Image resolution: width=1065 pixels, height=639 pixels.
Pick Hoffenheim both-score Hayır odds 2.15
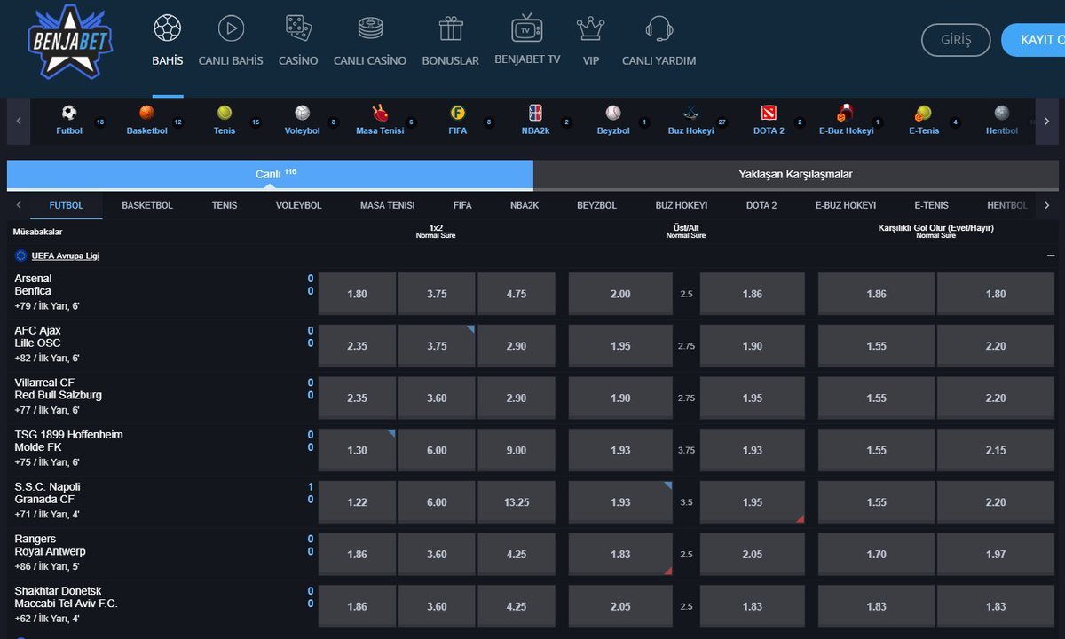point(996,450)
